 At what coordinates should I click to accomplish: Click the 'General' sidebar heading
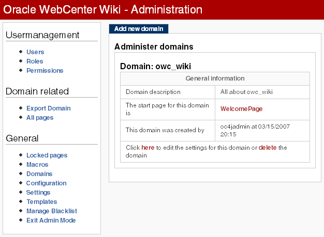22,138
